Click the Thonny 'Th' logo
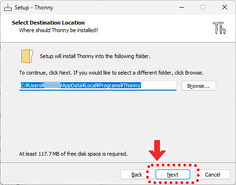Viewport: 236px width, 185px height. coord(219,28)
